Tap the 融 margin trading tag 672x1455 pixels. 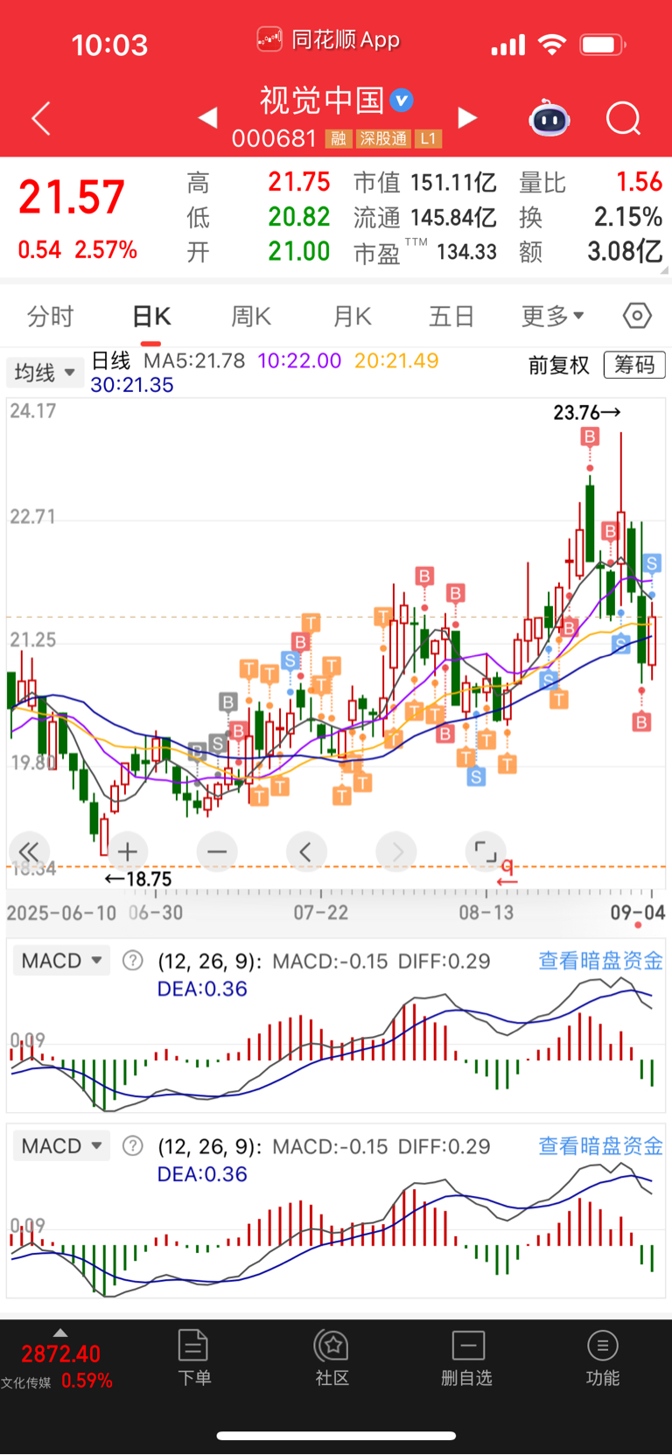coord(339,138)
